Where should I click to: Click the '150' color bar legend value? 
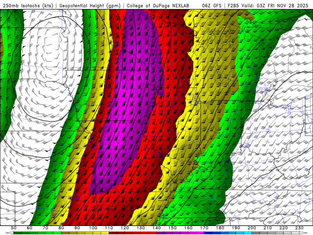(x=173, y=228)
